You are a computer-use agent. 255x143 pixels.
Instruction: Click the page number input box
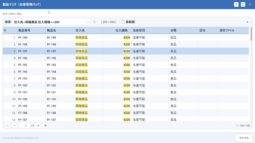25,125
